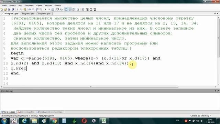The height and width of the screenshot is (124, 220).
Task: Save the current file with floppy icon
Action: click(x=9, y=9)
